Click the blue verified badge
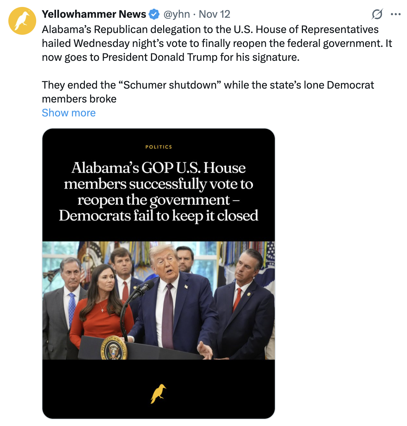This screenshot has height=426, width=407. coord(154,14)
